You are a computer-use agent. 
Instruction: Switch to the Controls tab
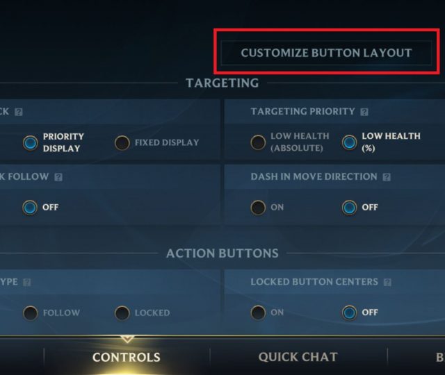coord(127,357)
